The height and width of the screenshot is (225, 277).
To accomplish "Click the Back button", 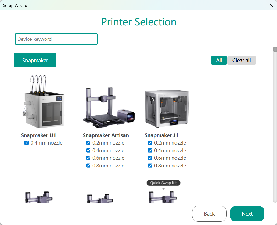I will click(209, 214).
